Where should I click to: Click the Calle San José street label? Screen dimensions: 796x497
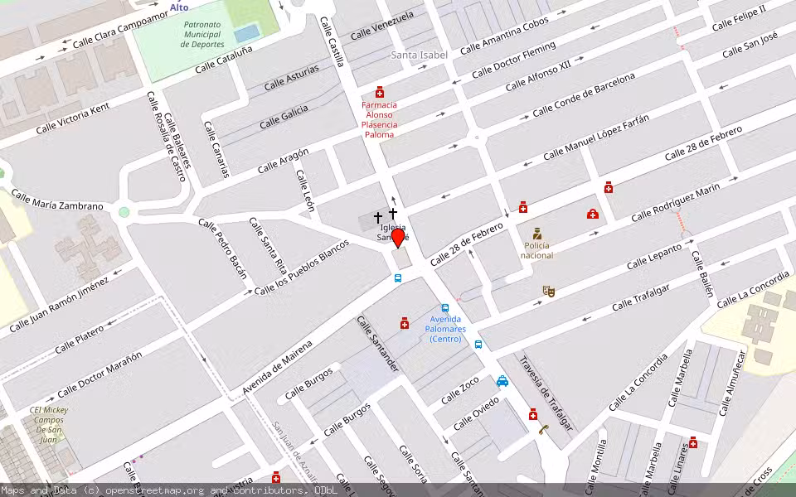(750, 45)
